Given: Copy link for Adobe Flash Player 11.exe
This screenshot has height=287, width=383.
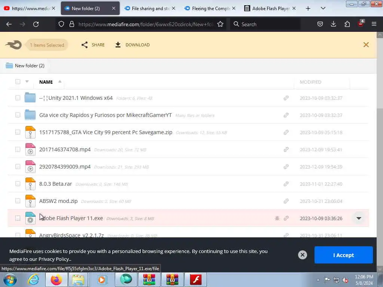Looking at the screenshot, I should (x=286, y=218).
